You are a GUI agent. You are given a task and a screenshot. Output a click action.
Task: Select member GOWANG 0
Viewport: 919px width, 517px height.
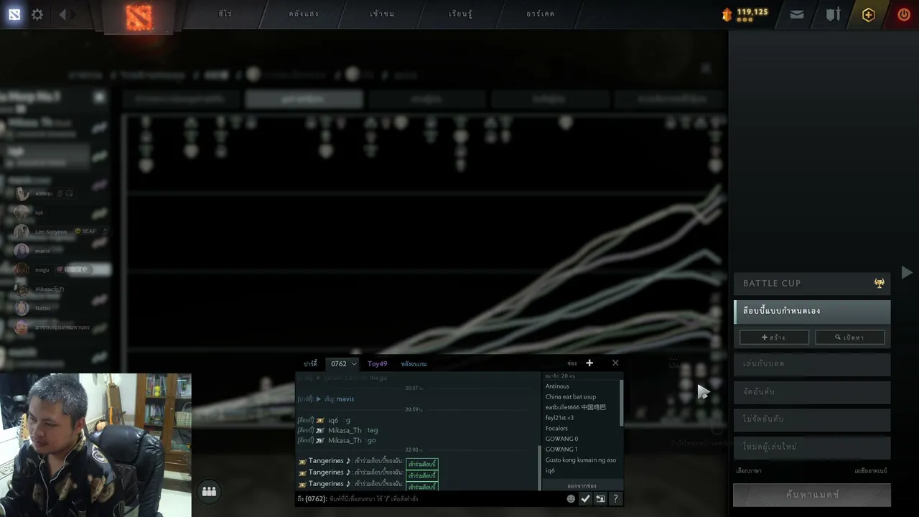click(x=561, y=439)
